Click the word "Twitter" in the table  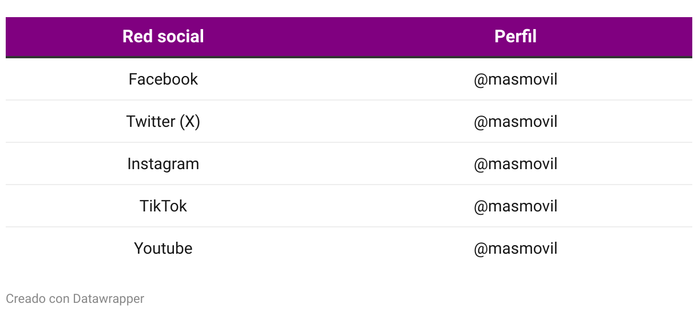coord(151,122)
